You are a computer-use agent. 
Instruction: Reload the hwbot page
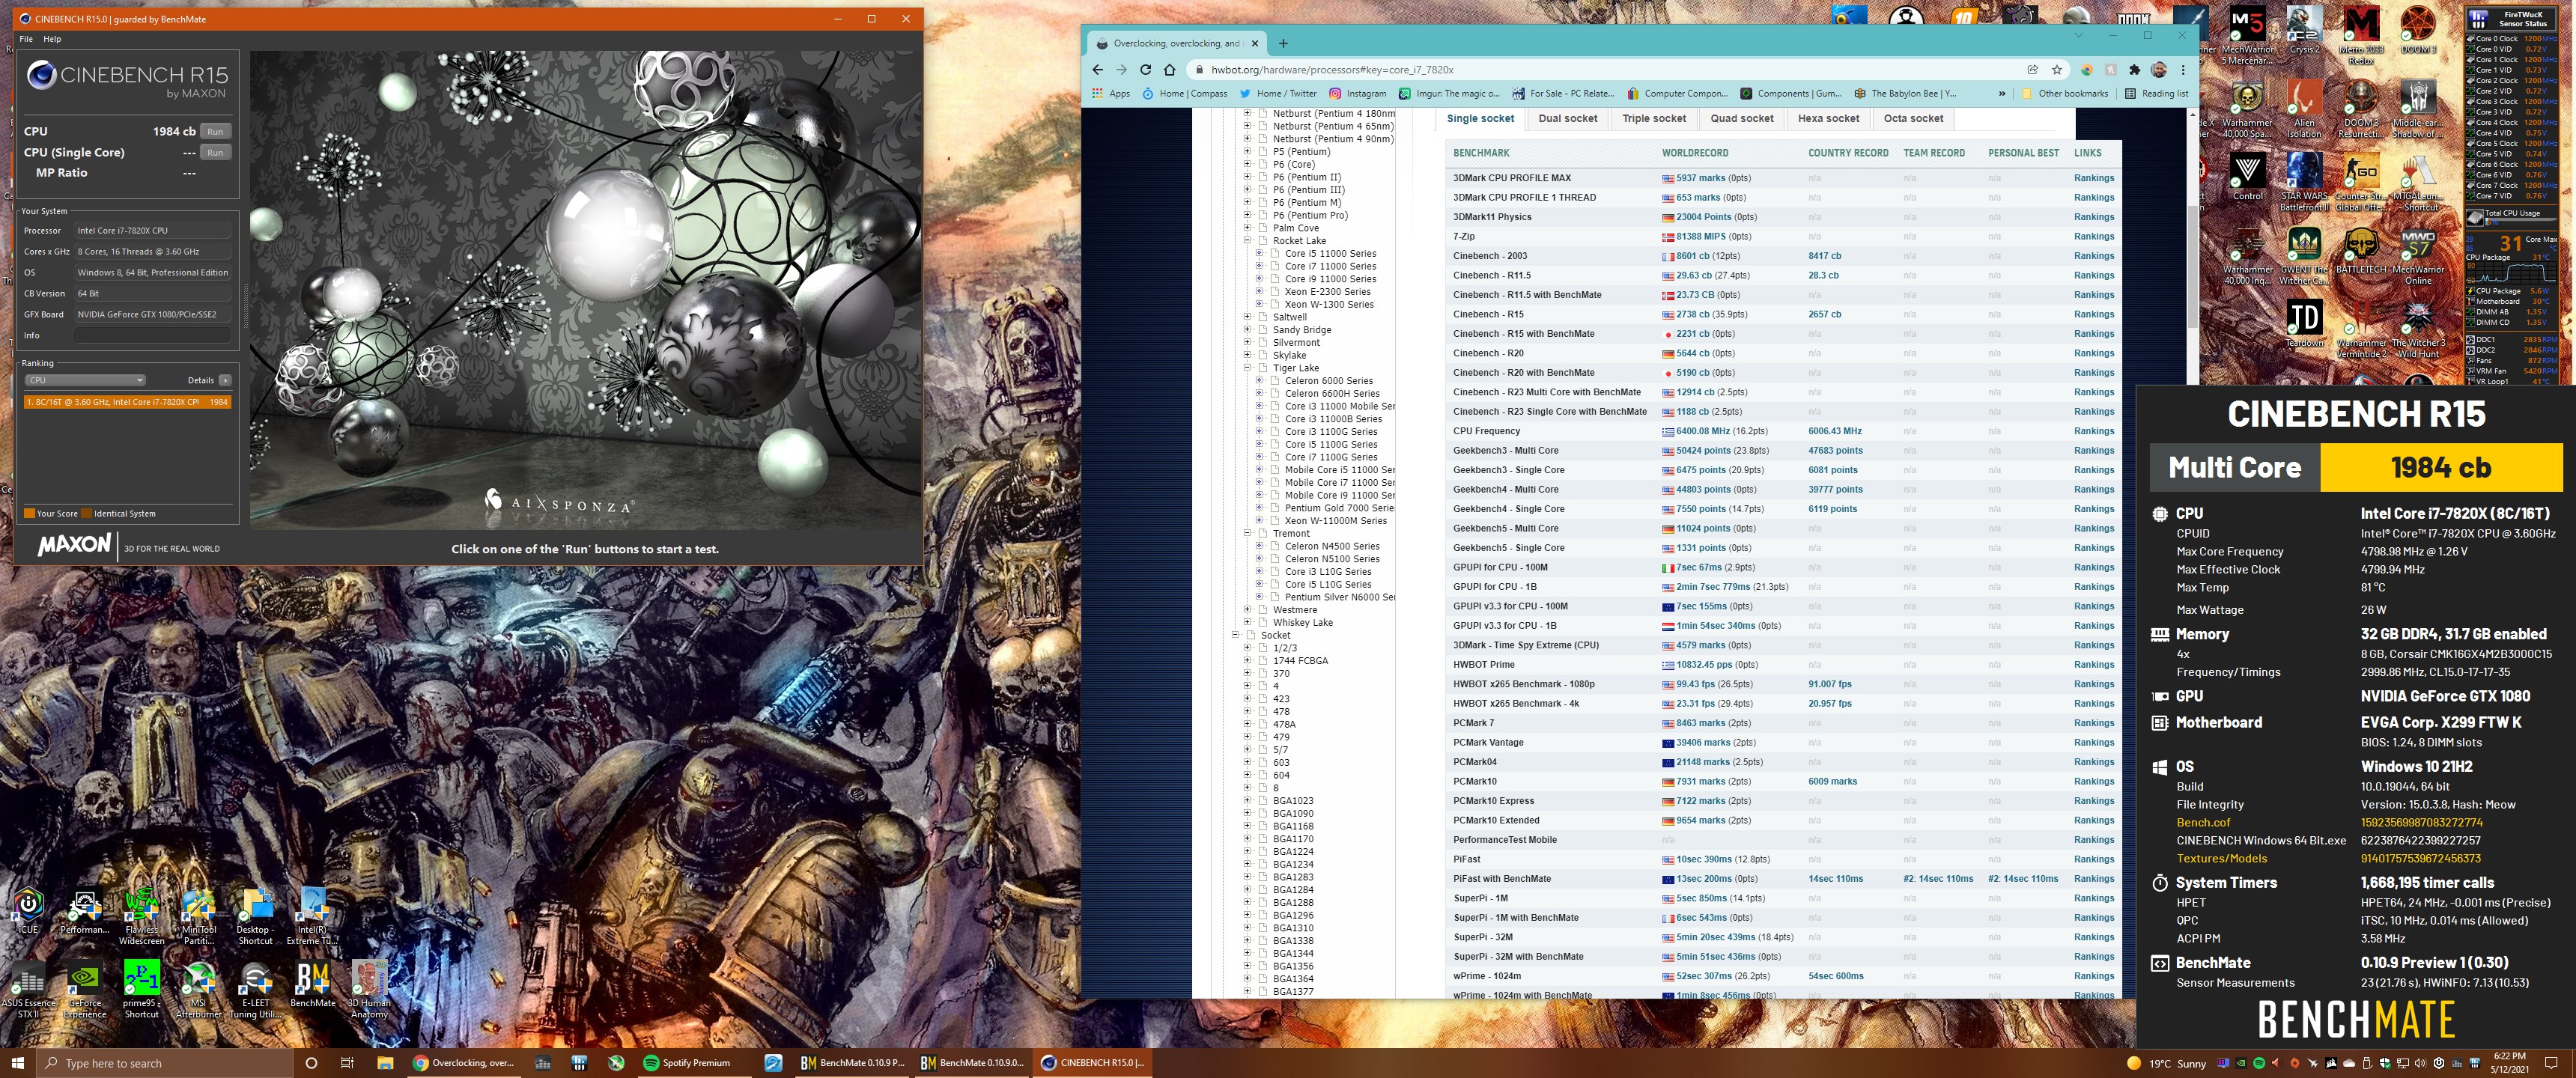coord(1145,70)
